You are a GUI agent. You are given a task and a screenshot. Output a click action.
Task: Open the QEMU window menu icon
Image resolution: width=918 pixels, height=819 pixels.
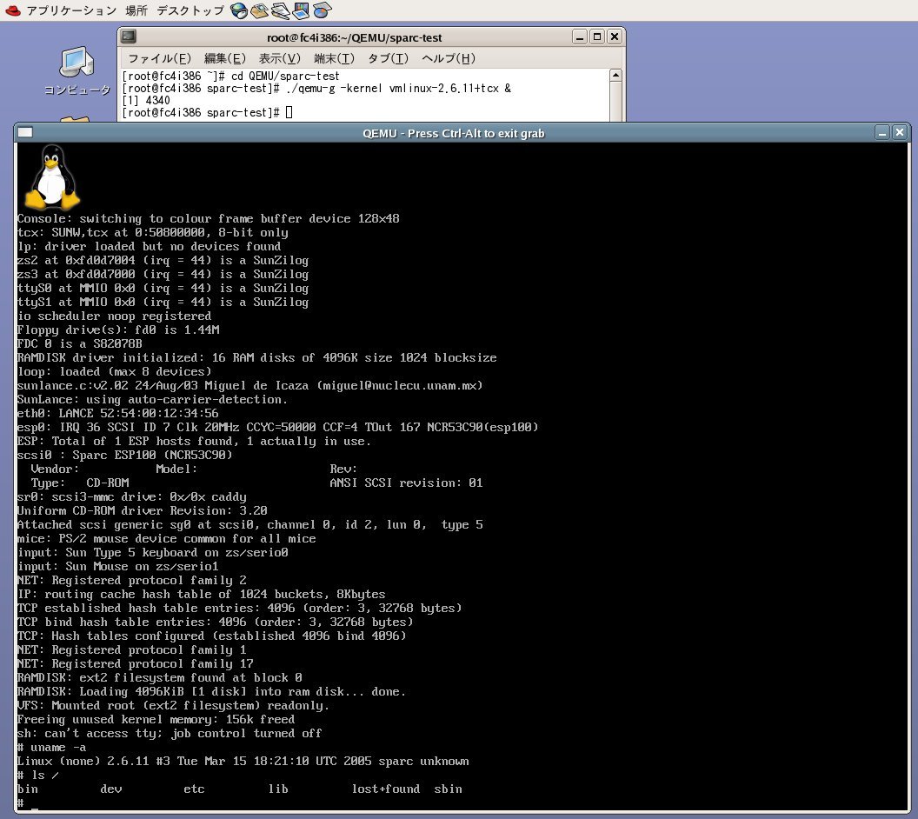(x=25, y=132)
